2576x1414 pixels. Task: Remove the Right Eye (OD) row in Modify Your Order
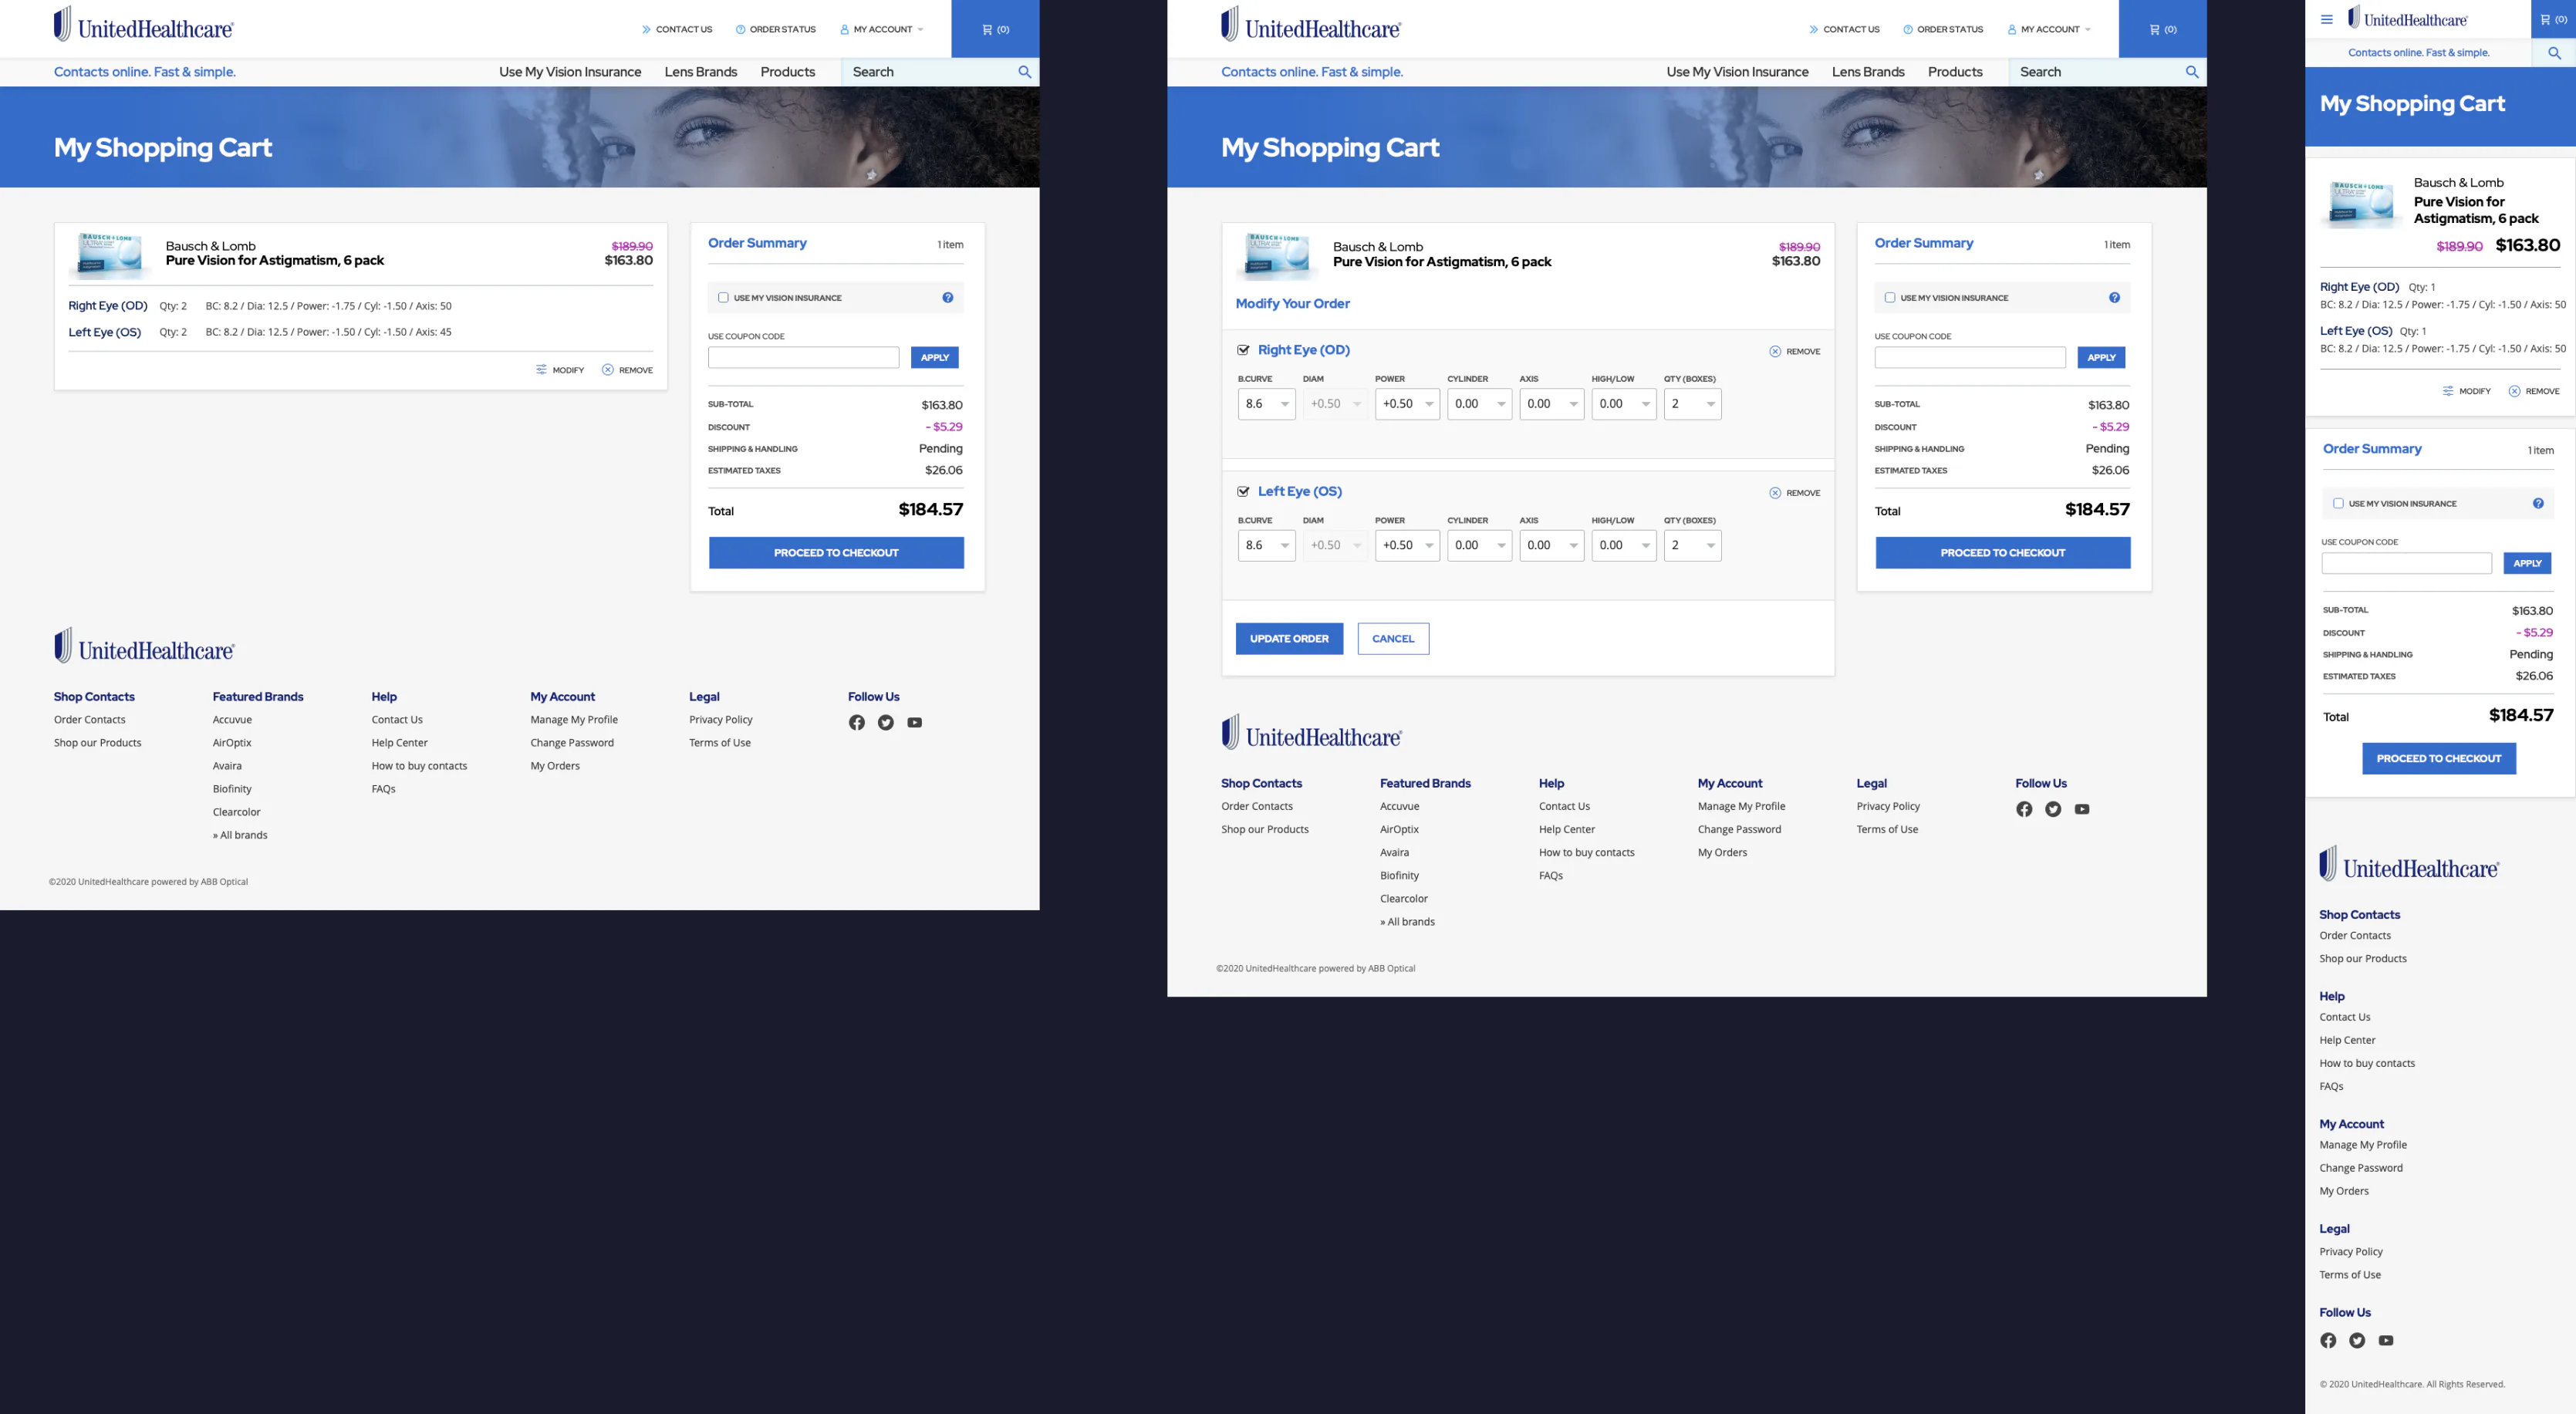point(1795,351)
